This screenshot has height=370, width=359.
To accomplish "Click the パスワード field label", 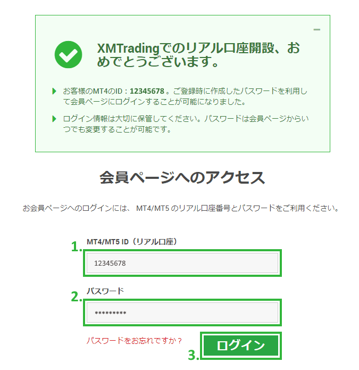I will (105, 291).
